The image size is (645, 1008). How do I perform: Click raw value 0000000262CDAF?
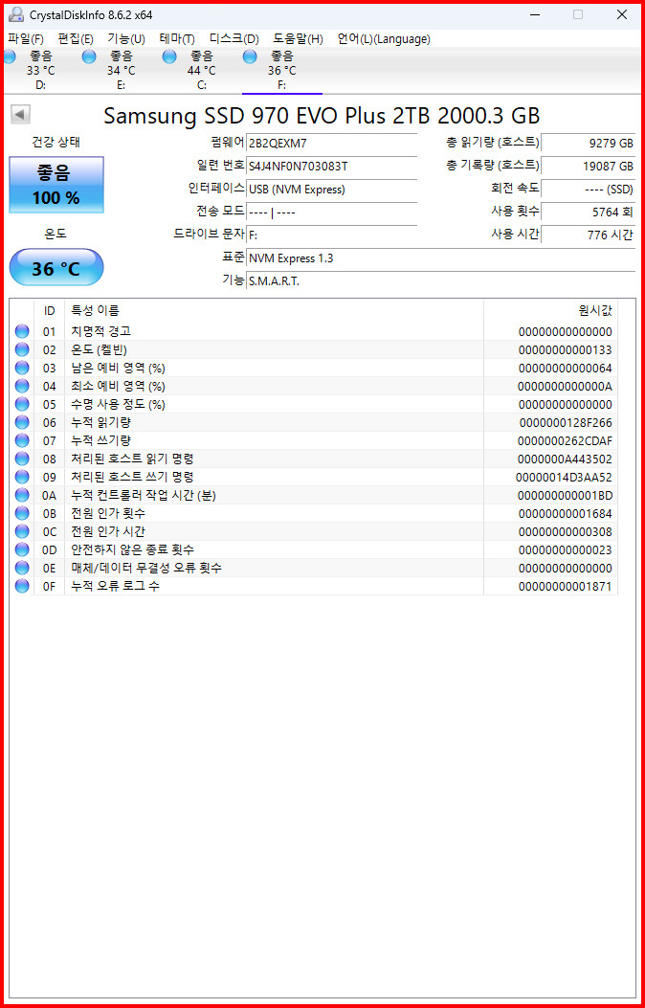coord(565,441)
